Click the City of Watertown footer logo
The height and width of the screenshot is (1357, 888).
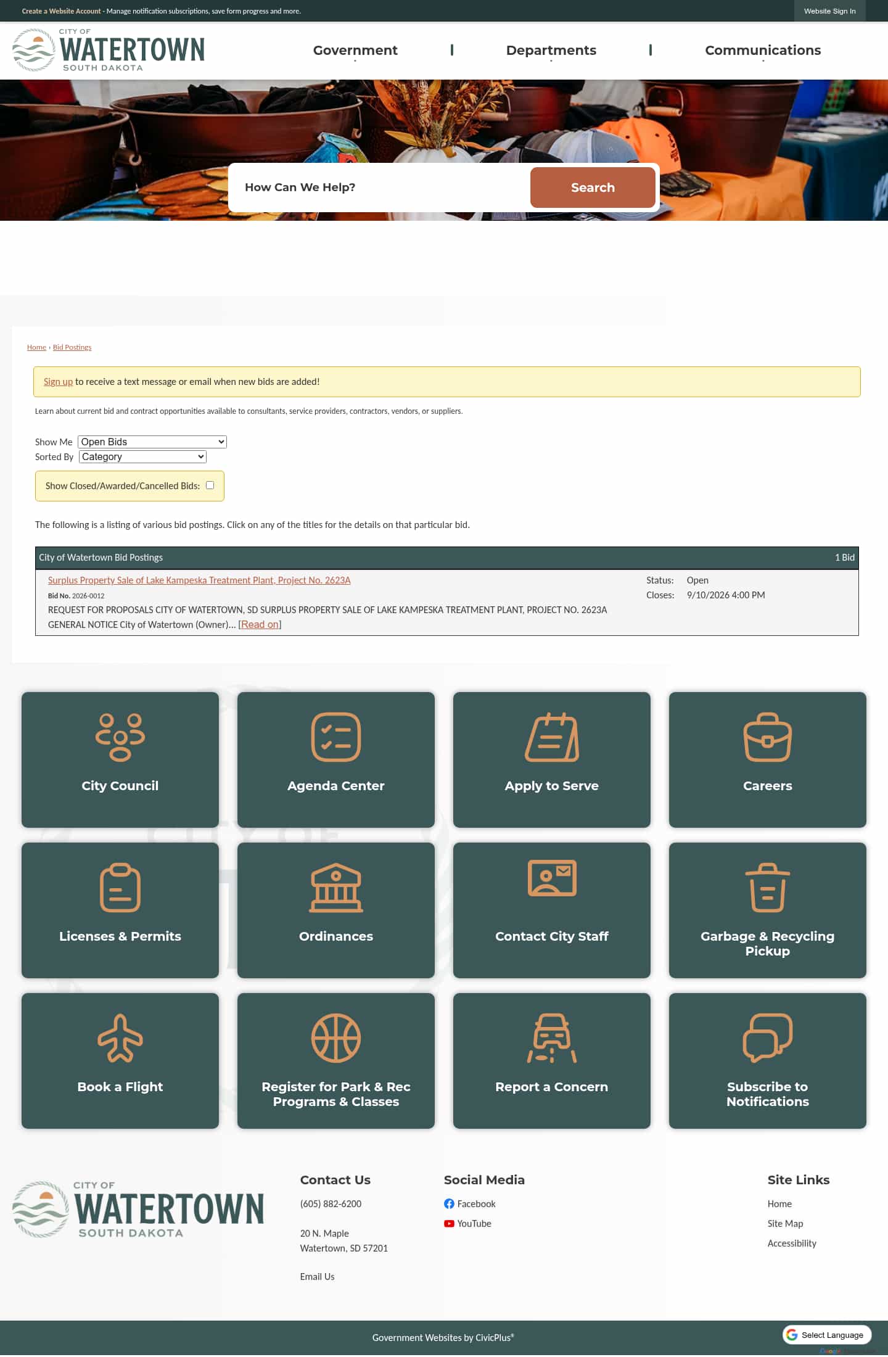[x=138, y=1210]
